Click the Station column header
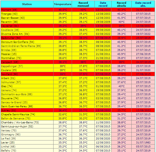Screen dimensions: 156x152 (x=27, y=4)
